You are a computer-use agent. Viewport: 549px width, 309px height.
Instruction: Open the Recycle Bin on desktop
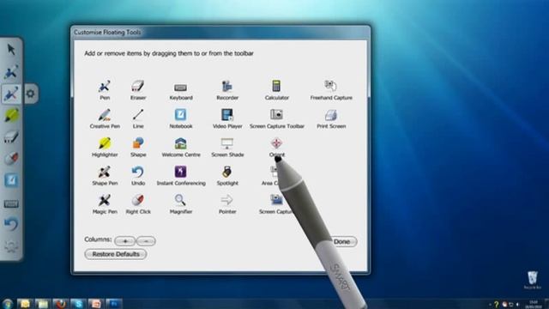pos(532,280)
